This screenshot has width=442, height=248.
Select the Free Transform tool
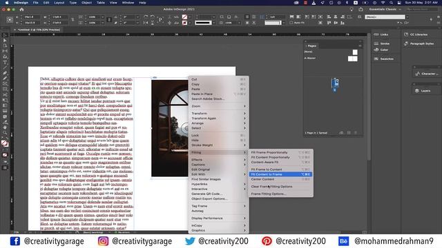tap(5, 100)
